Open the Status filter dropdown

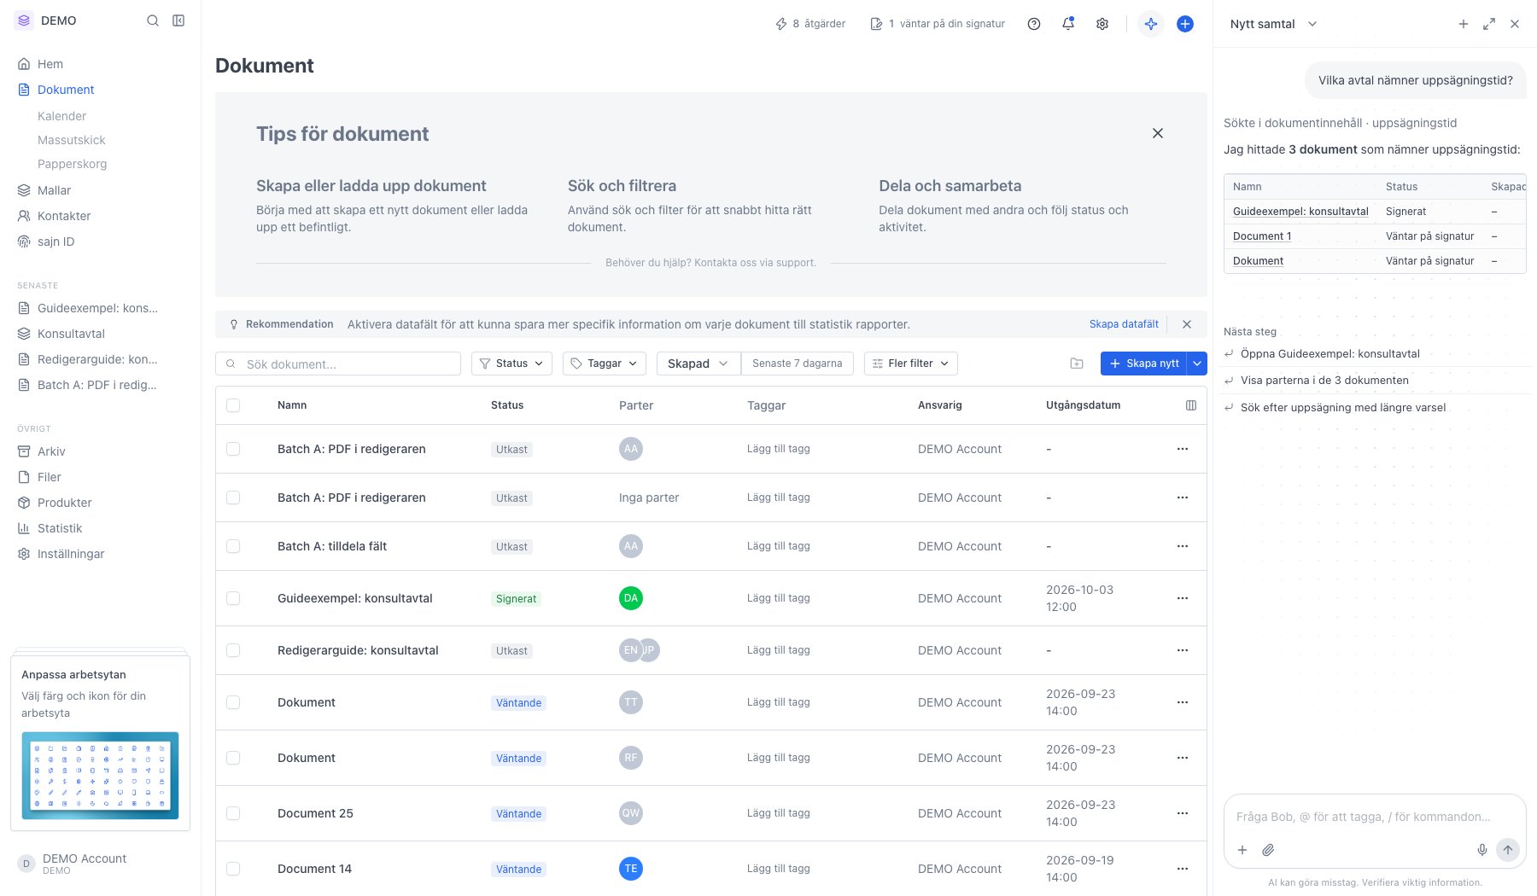[511, 364]
